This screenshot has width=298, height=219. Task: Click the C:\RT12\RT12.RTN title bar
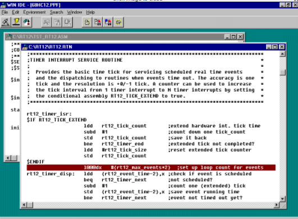pos(153,47)
